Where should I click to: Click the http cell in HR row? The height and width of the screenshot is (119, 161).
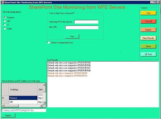(40, 102)
